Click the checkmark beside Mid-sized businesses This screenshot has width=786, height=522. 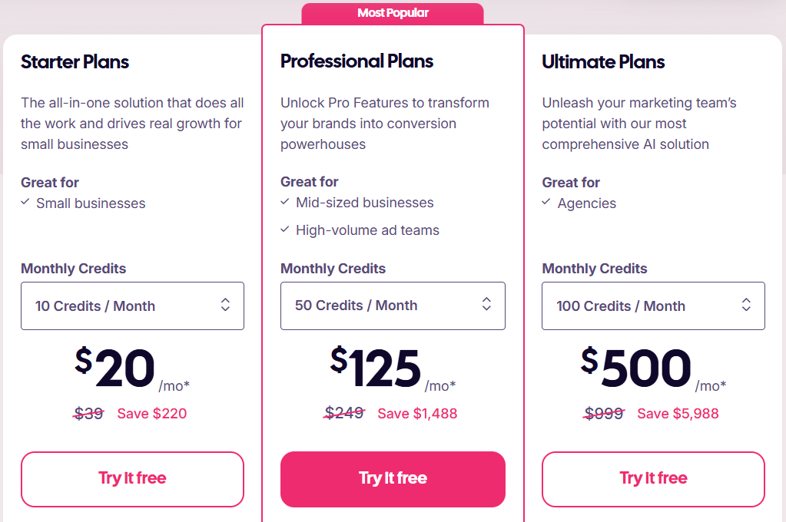[284, 202]
